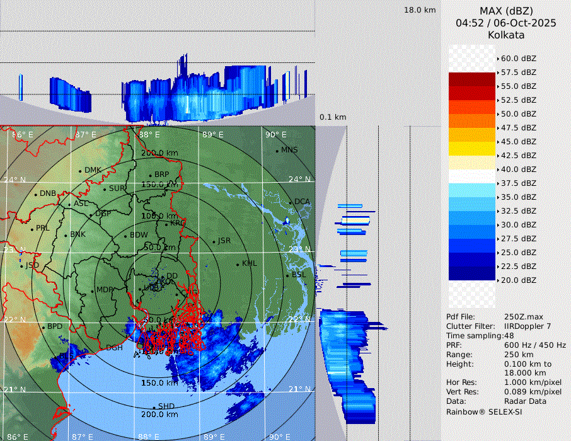Pick the JSR station point
Screen dimensions: 571x441
pyautogui.click(x=212, y=242)
